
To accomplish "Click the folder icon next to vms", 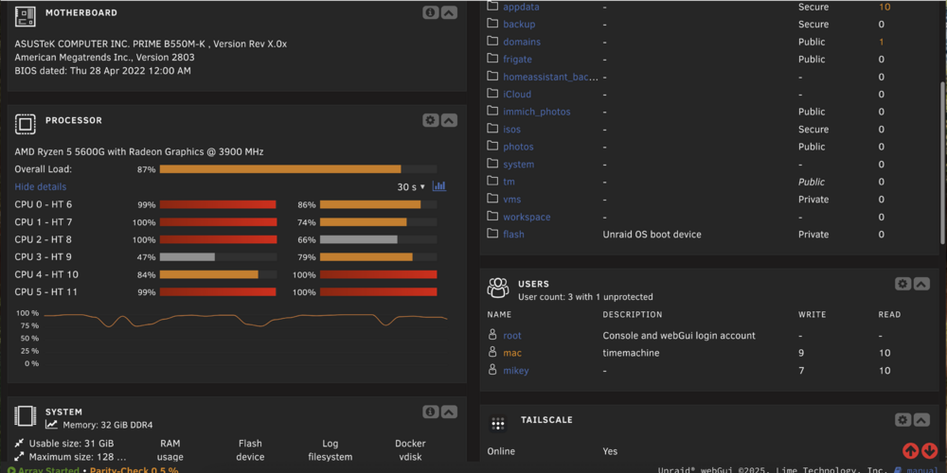I will (492, 199).
